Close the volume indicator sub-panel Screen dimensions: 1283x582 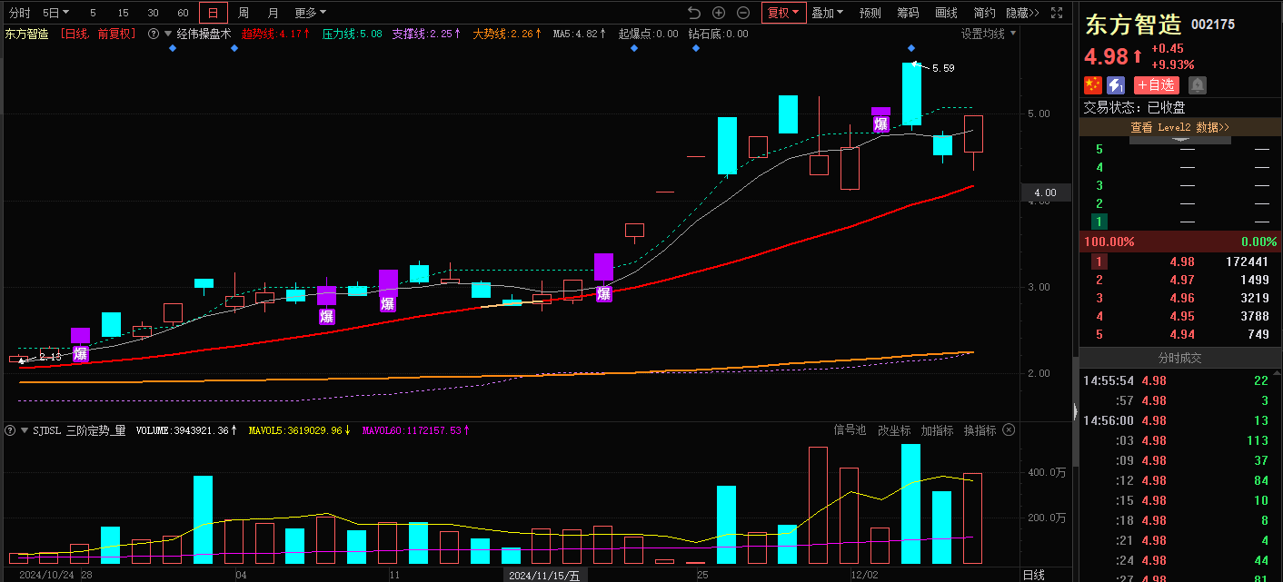tap(1009, 430)
